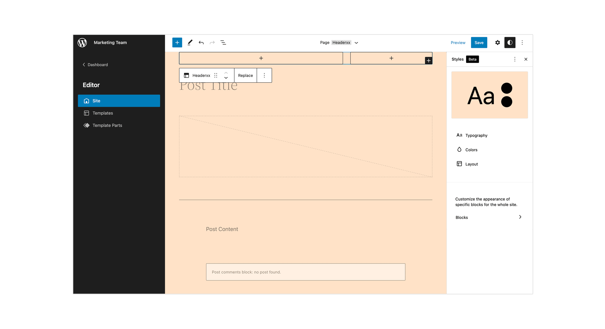
Task: Open Styles panel more options menu
Action: pos(515,59)
